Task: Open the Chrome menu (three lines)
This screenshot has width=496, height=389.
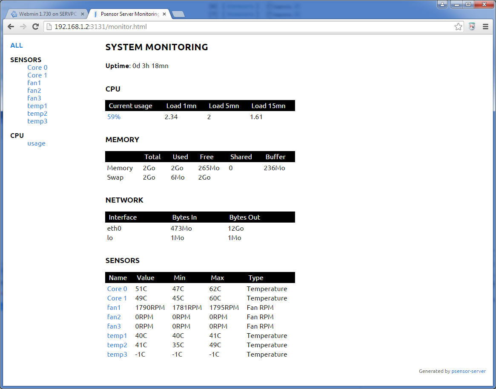Action: point(485,26)
